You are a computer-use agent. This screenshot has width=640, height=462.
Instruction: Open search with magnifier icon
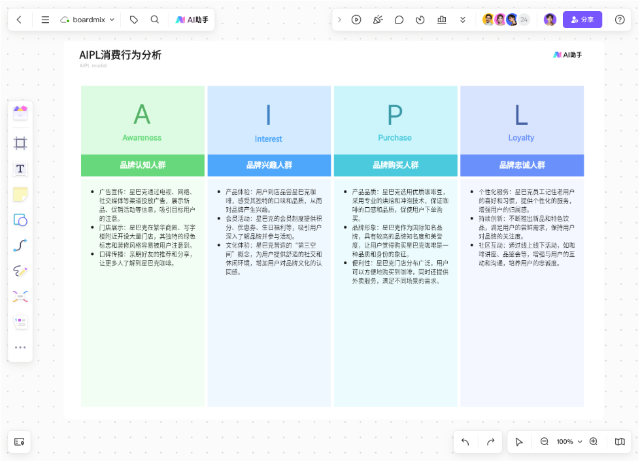(155, 20)
